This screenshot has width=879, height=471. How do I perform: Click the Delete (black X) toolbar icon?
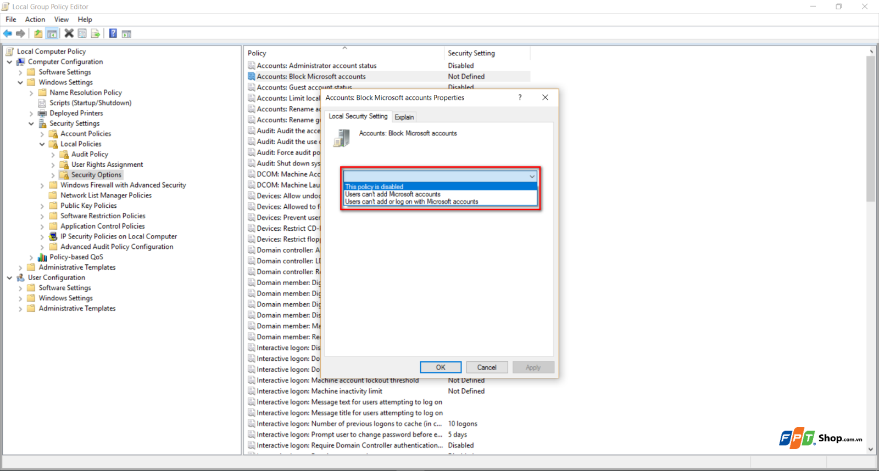point(69,33)
